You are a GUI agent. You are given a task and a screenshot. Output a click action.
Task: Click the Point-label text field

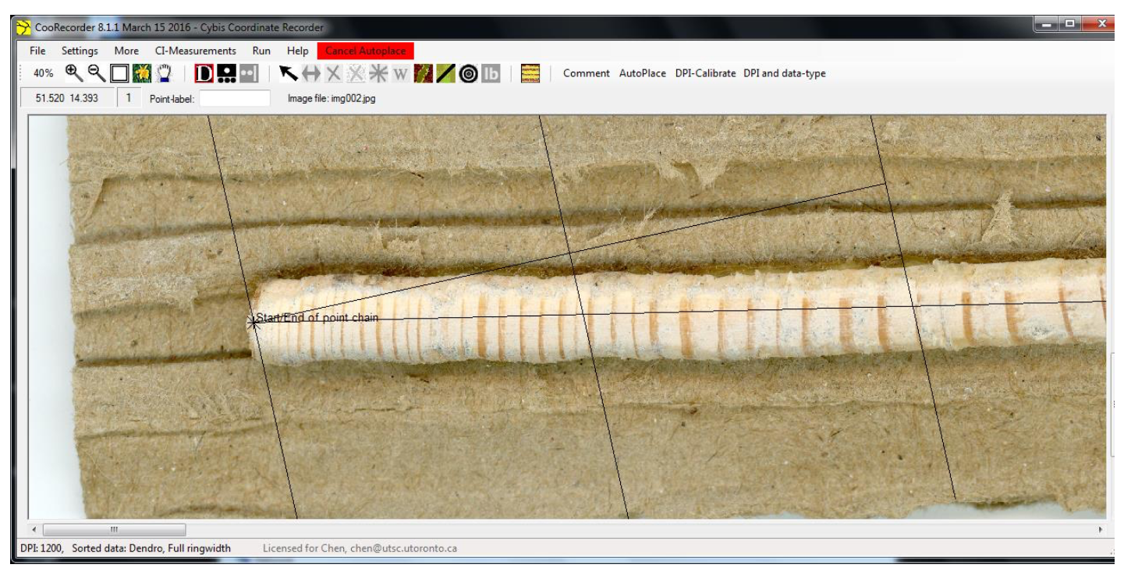point(235,98)
